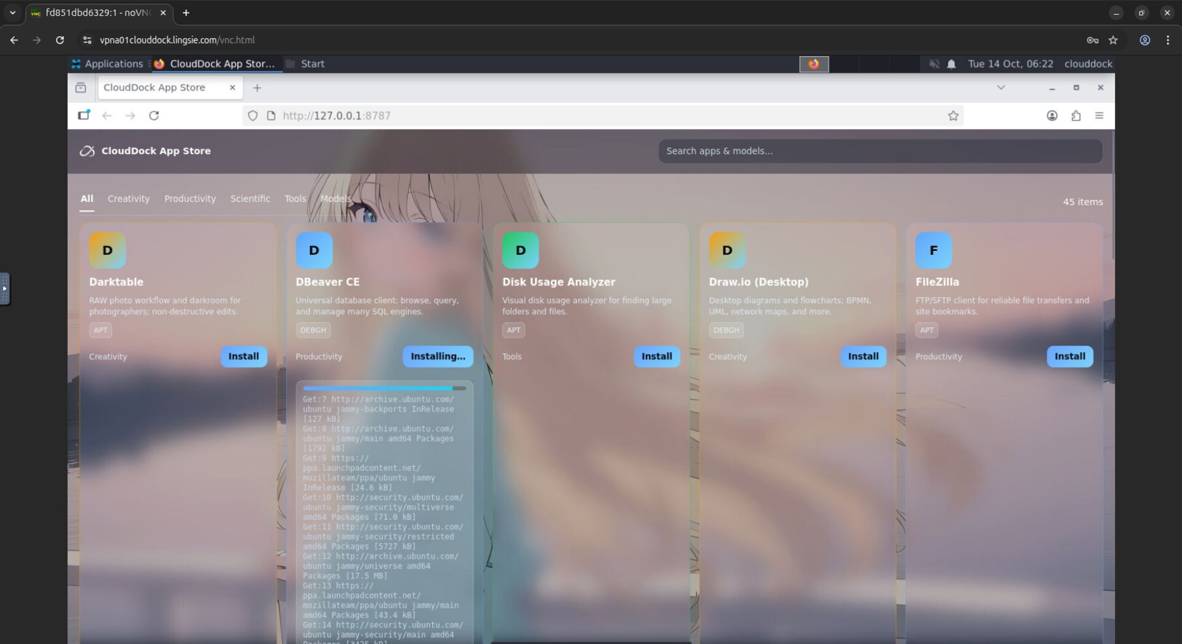Open the Firefox list all tabs dropdown
The width and height of the screenshot is (1182, 644).
pyautogui.click(x=1001, y=87)
